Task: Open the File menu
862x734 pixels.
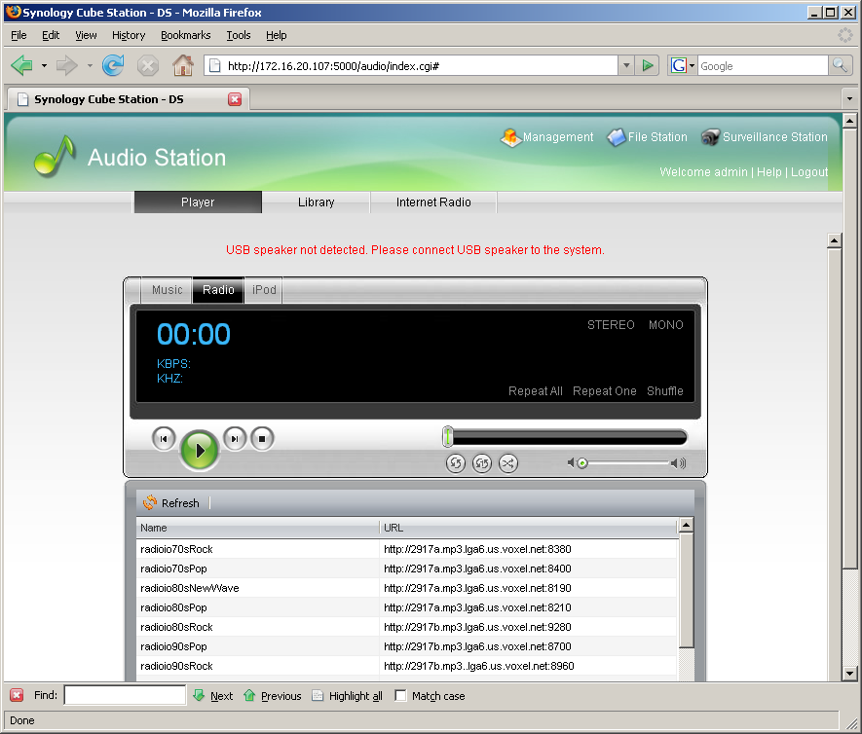Action: (19, 35)
